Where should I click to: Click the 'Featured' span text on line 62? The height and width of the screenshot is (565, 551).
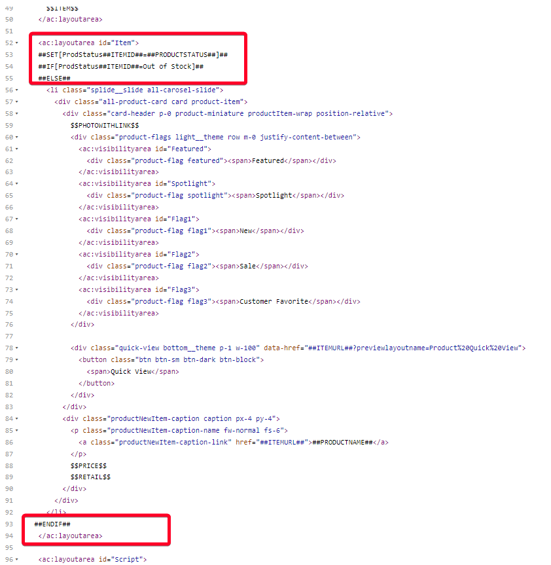pos(268,160)
